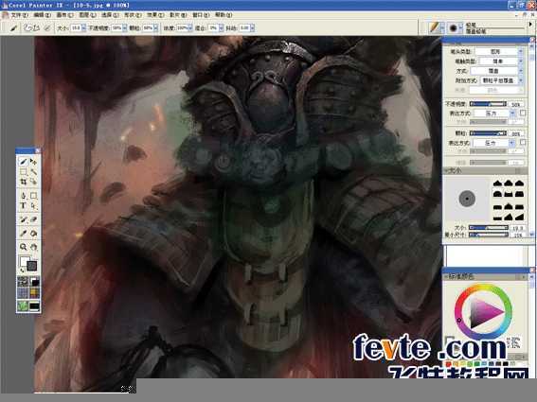537x402 pixels.
Task: Select the Text tool
Action: pos(23,206)
